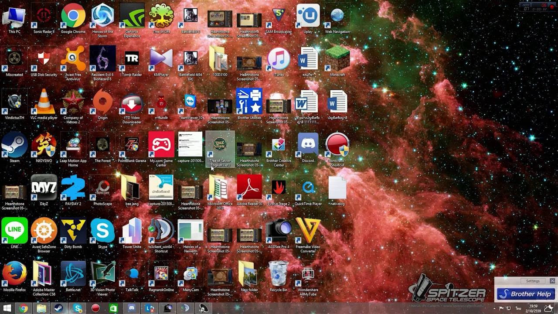
Task: Select the Dirty Bomb icon
Action: (x=73, y=230)
